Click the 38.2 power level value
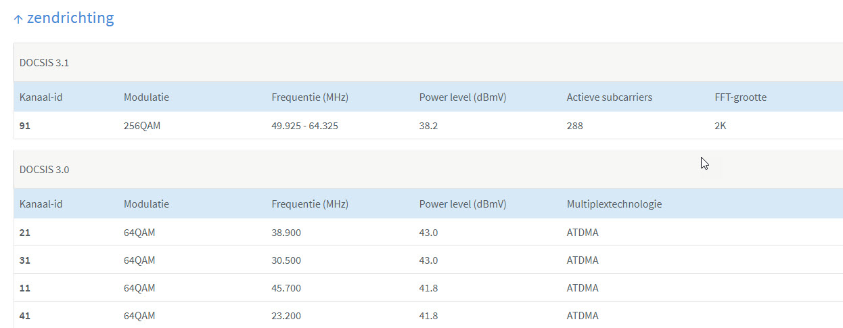The width and height of the screenshot is (843, 328). point(428,126)
